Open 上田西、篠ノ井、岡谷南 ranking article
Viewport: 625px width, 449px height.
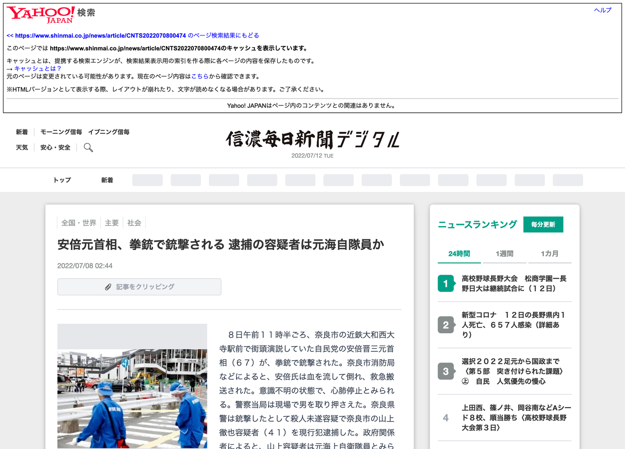pos(516,418)
